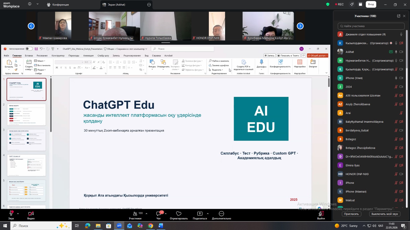Viewport: 410px width, 230px height.
Task: Click Создать PDF и поделиться ссылкой
Action: (x=243, y=65)
